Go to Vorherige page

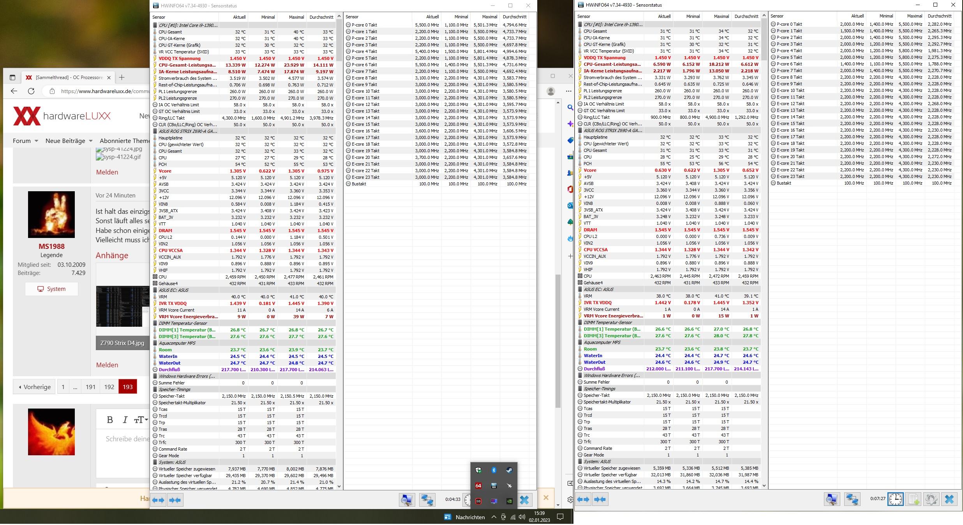(34, 387)
